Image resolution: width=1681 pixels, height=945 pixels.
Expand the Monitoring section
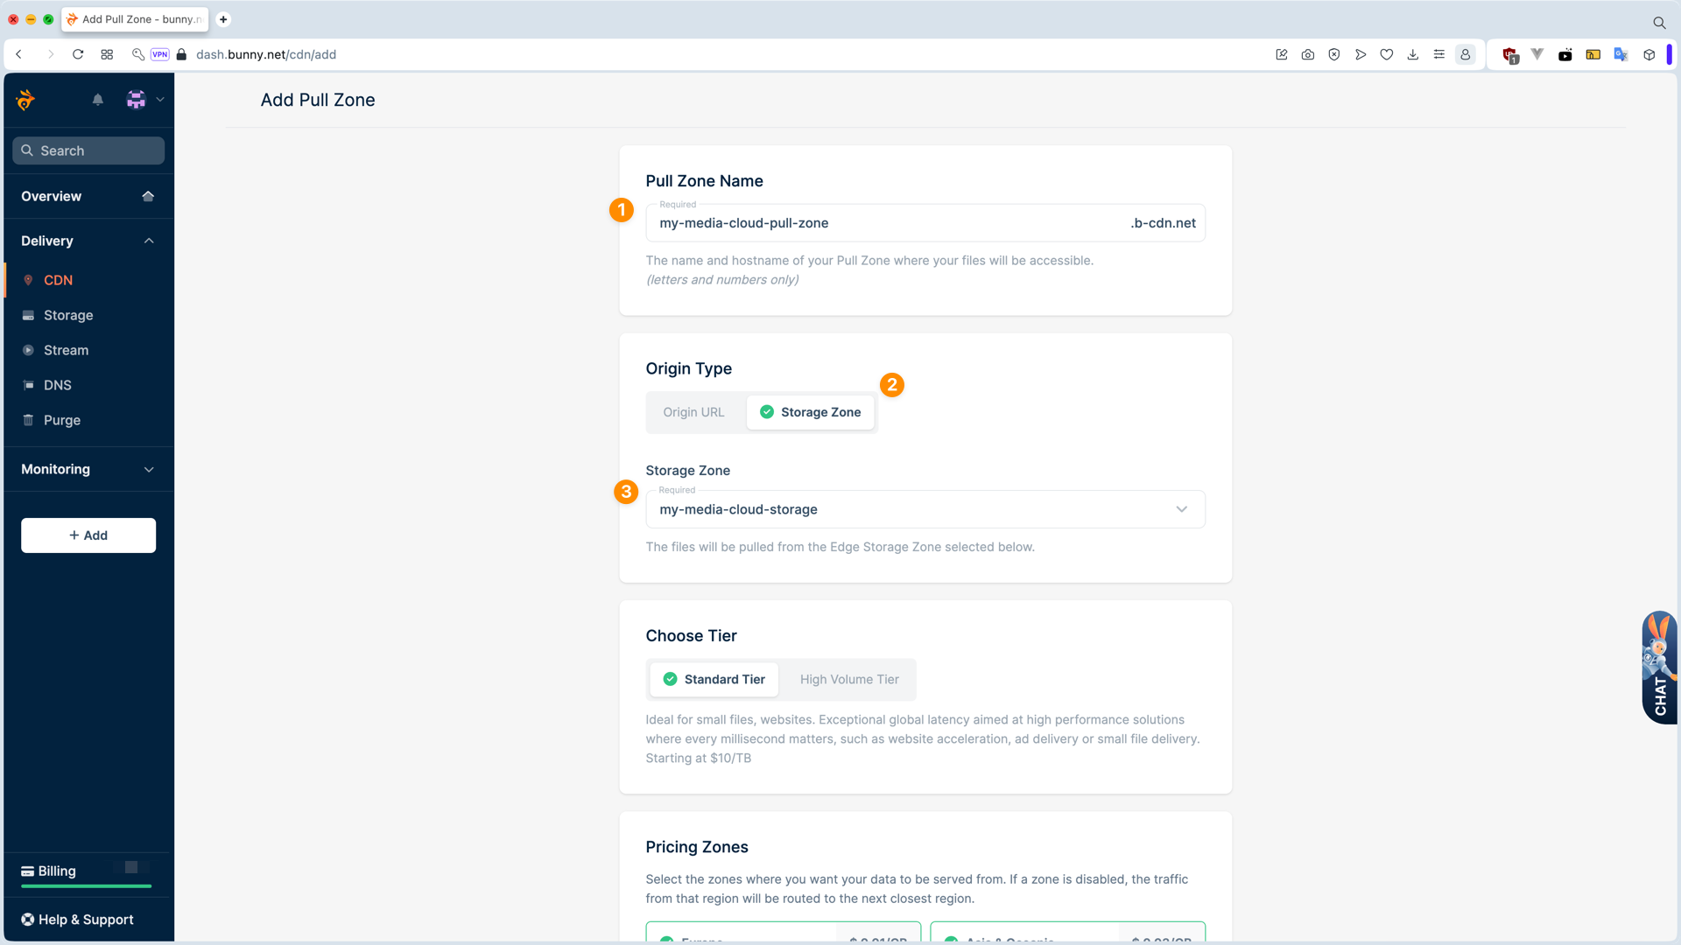point(88,469)
